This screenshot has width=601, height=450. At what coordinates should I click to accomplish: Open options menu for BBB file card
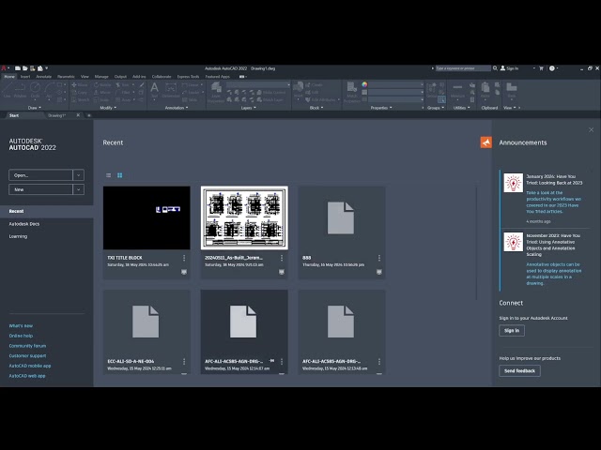tap(379, 259)
